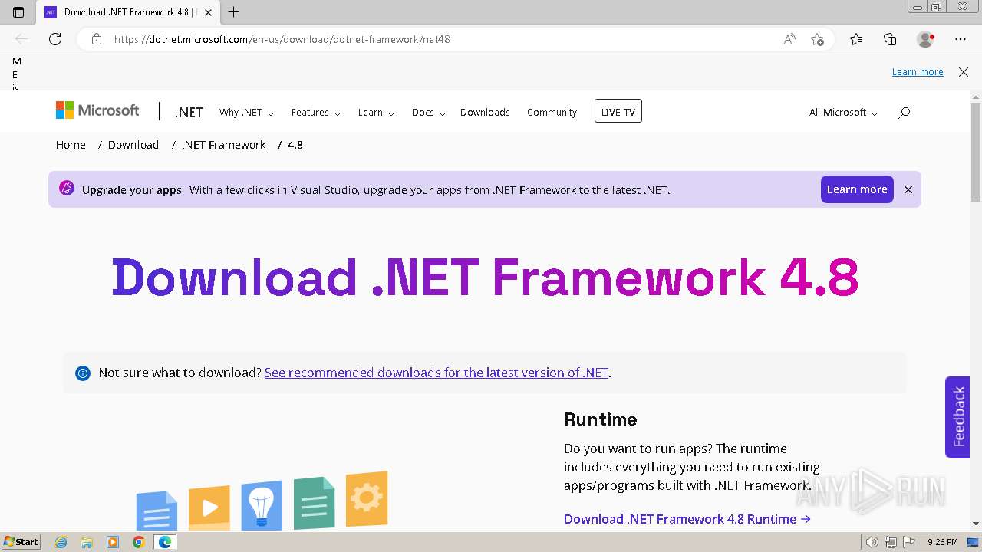This screenshot has height=552, width=982.
Task: Close the Download .NET Framework 4.8 tab
Action: 208,12
